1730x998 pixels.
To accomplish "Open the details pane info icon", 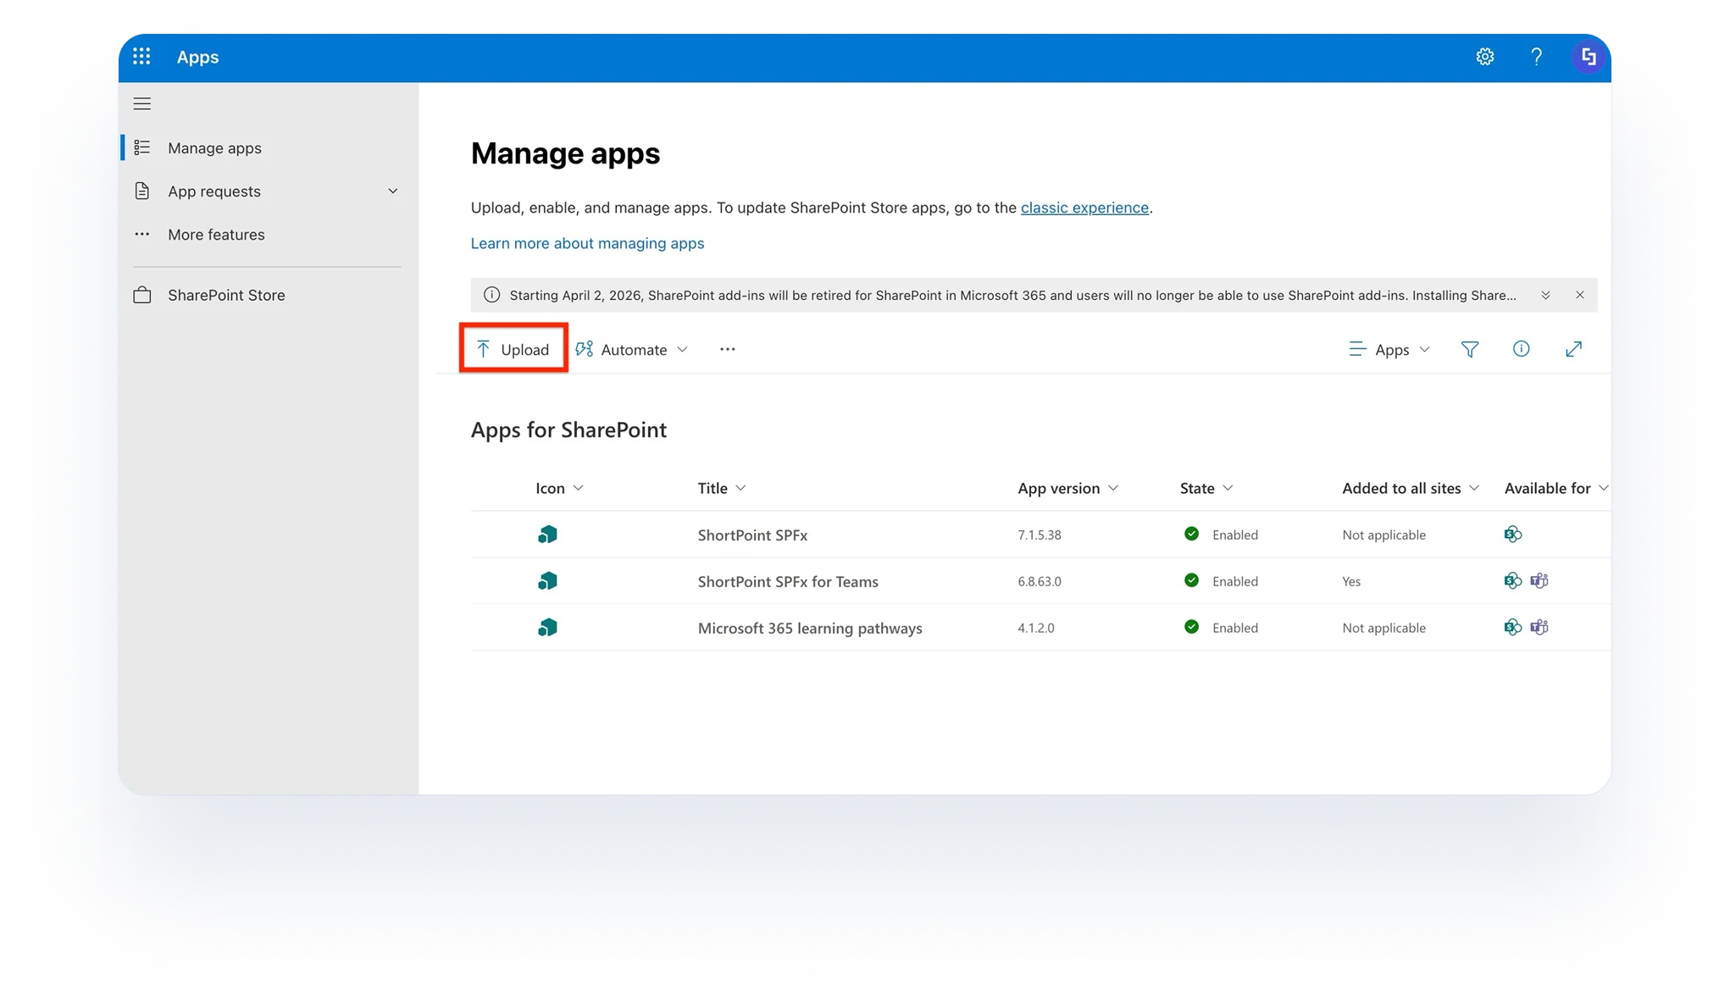I will click(x=1521, y=348).
